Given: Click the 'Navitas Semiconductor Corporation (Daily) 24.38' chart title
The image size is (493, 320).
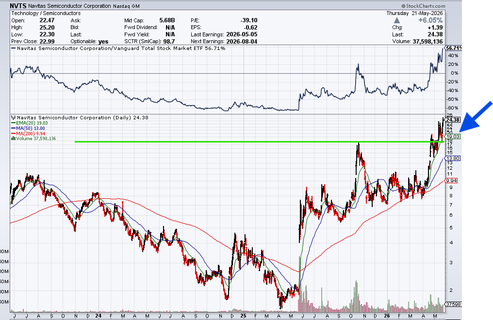Looking at the screenshot, I should click(x=82, y=117).
